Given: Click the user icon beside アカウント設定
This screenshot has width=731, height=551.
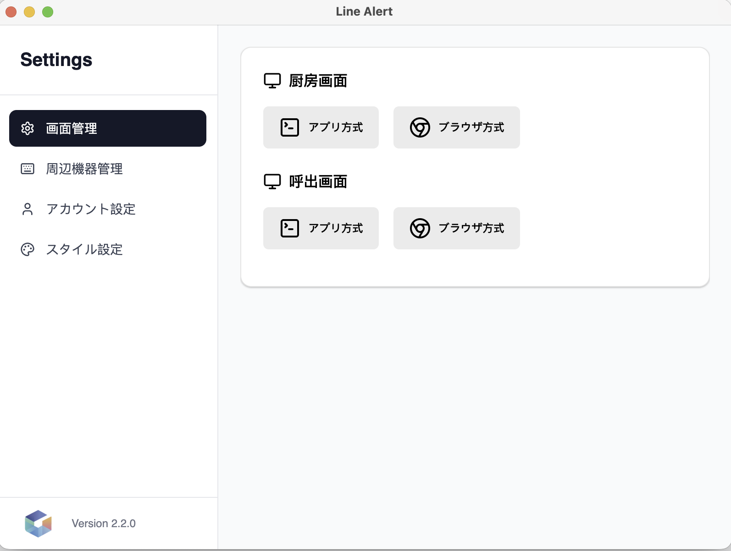Looking at the screenshot, I should [x=28, y=209].
